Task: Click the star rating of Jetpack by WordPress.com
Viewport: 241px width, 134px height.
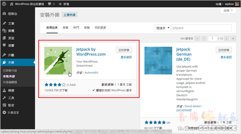Action: 55,85
